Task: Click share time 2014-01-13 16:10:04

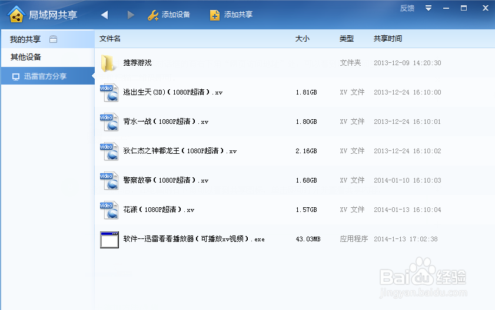Action: click(x=407, y=210)
